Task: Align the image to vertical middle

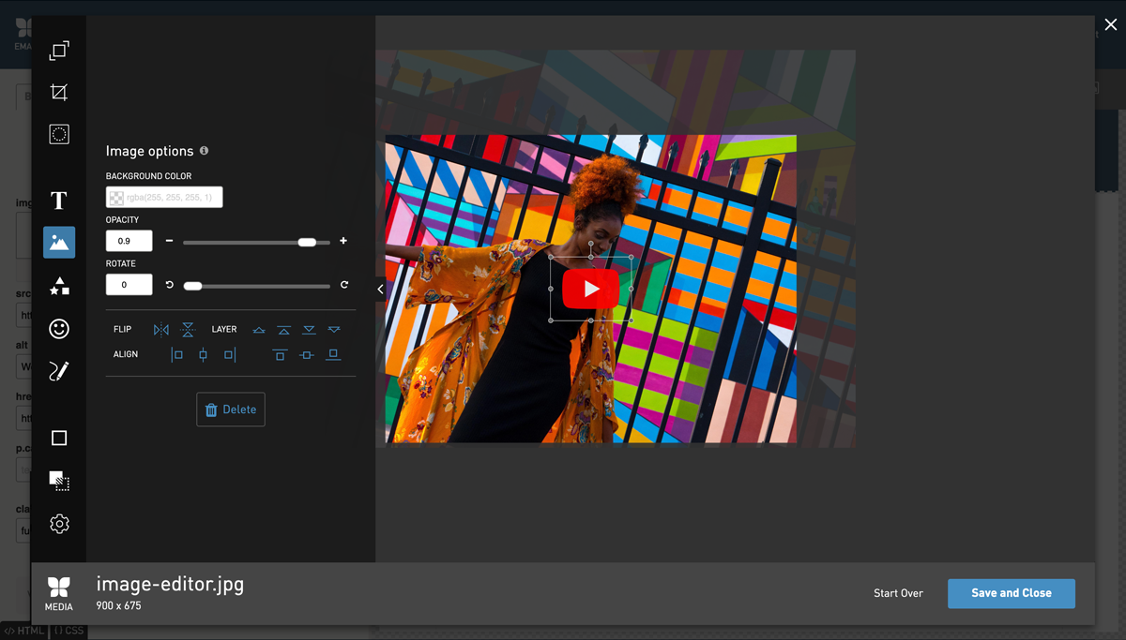Action: [306, 354]
